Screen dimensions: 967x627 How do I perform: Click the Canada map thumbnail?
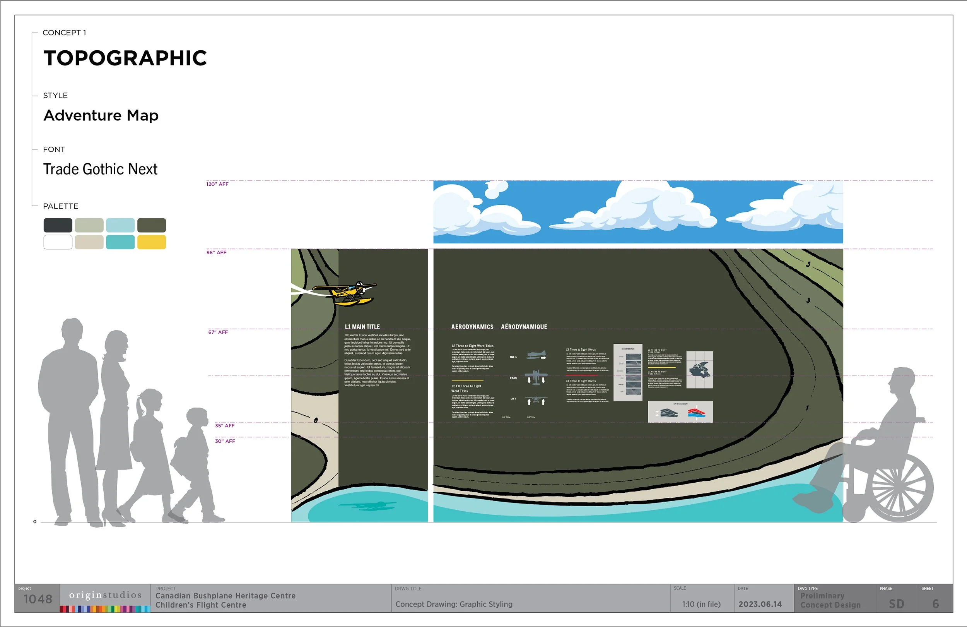700,370
